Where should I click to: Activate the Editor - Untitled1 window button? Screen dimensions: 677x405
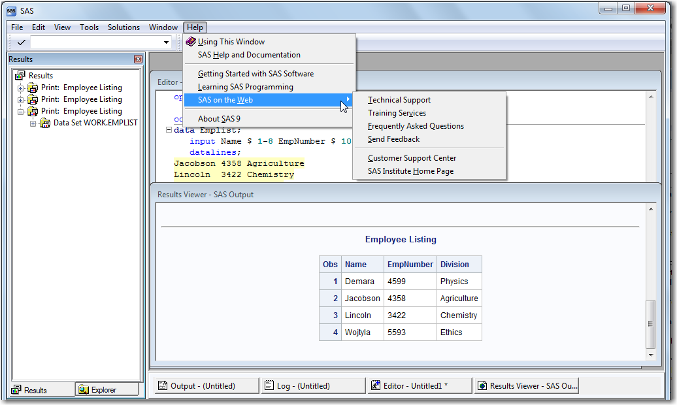(419, 386)
